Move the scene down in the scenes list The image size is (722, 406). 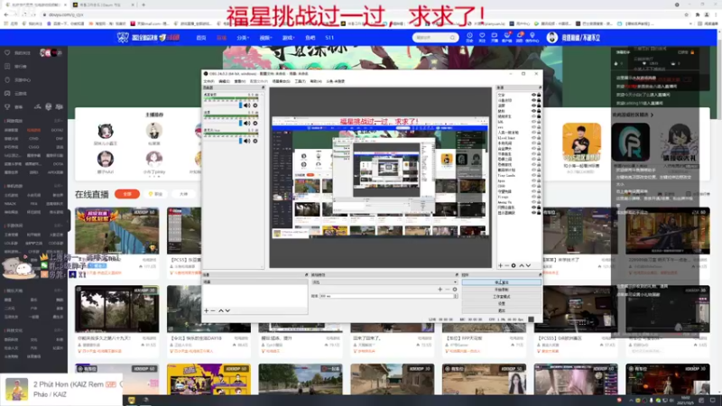(x=227, y=310)
